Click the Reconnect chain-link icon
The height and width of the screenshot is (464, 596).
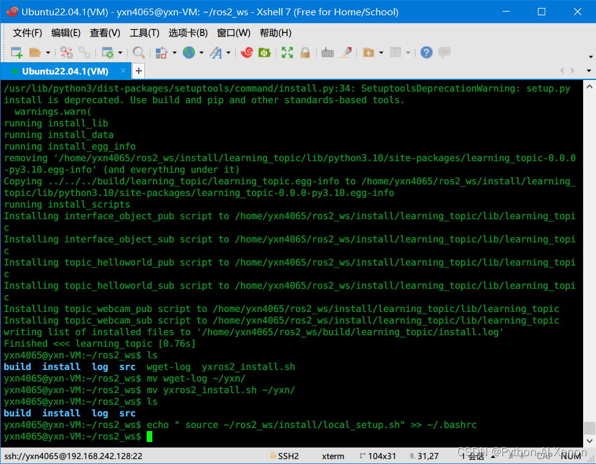84,53
